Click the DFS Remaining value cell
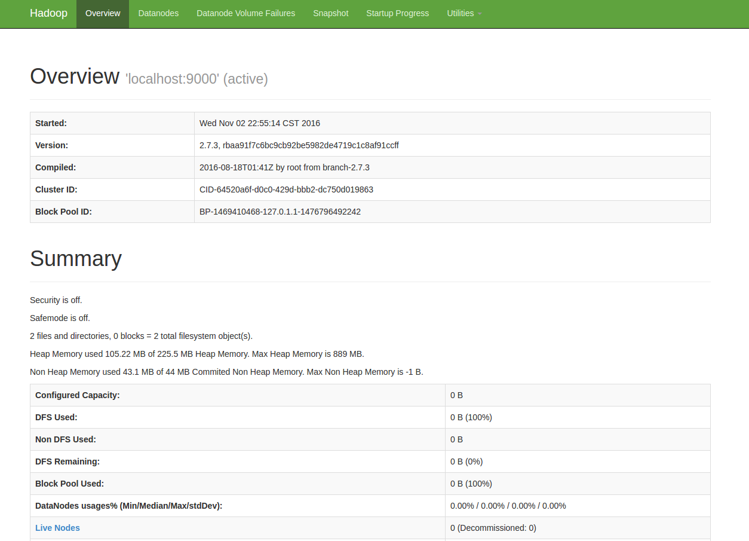 tap(466, 461)
